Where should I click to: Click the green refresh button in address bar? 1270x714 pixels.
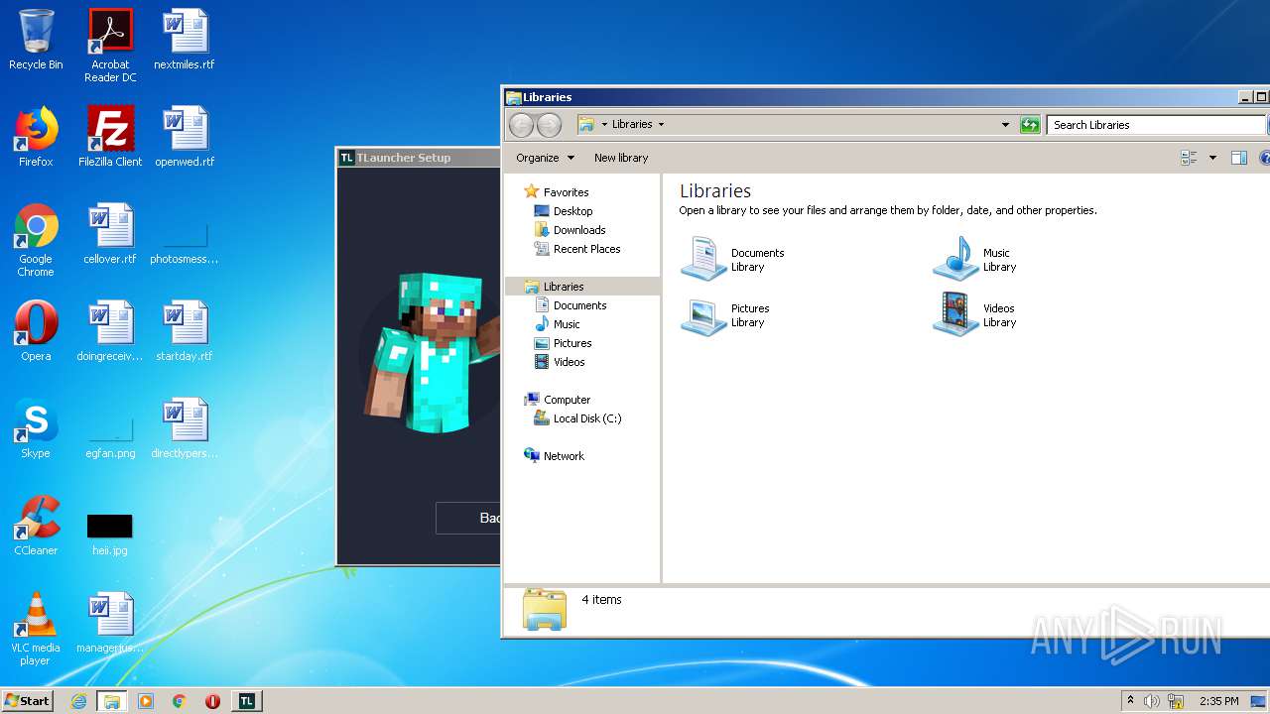tap(1030, 125)
